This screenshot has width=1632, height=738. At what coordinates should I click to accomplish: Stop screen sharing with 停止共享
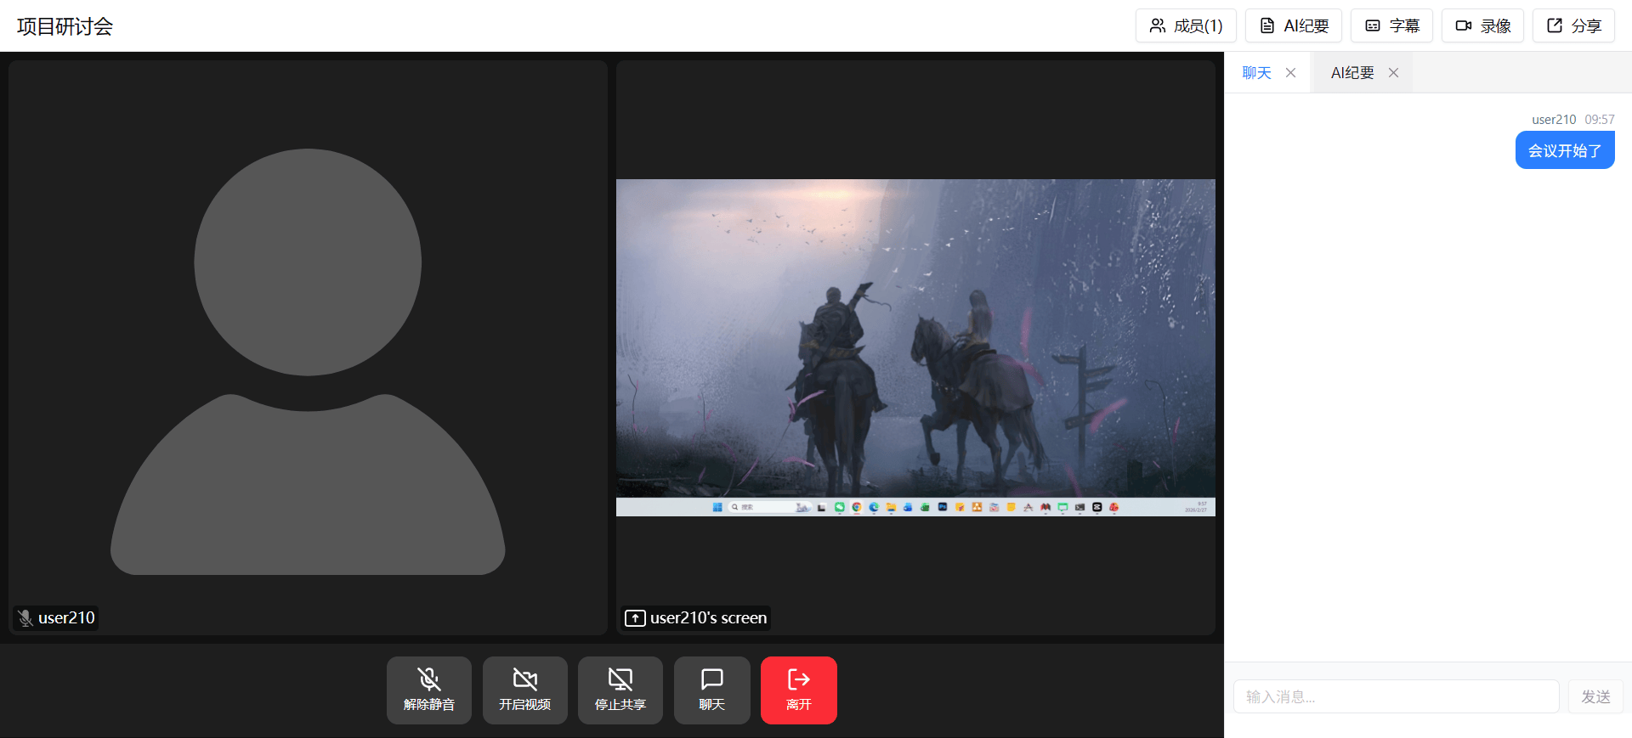tap(620, 690)
